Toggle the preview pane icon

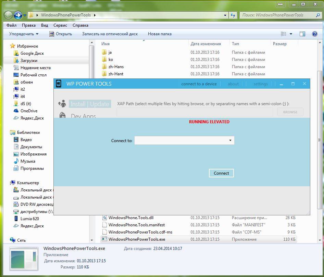pos(302,34)
